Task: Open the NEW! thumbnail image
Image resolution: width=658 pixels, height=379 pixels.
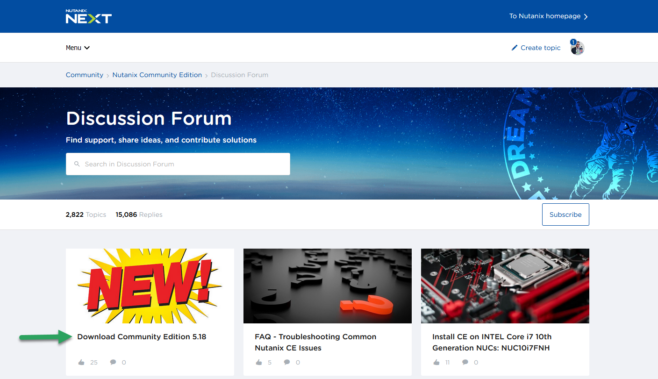Action: tap(150, 286)
